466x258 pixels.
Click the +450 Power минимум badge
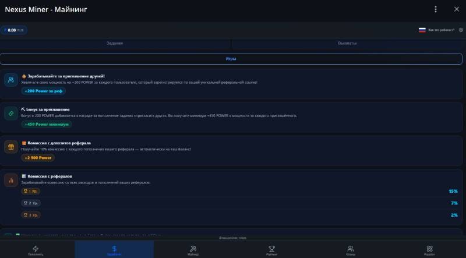click(x=47, y=124)
